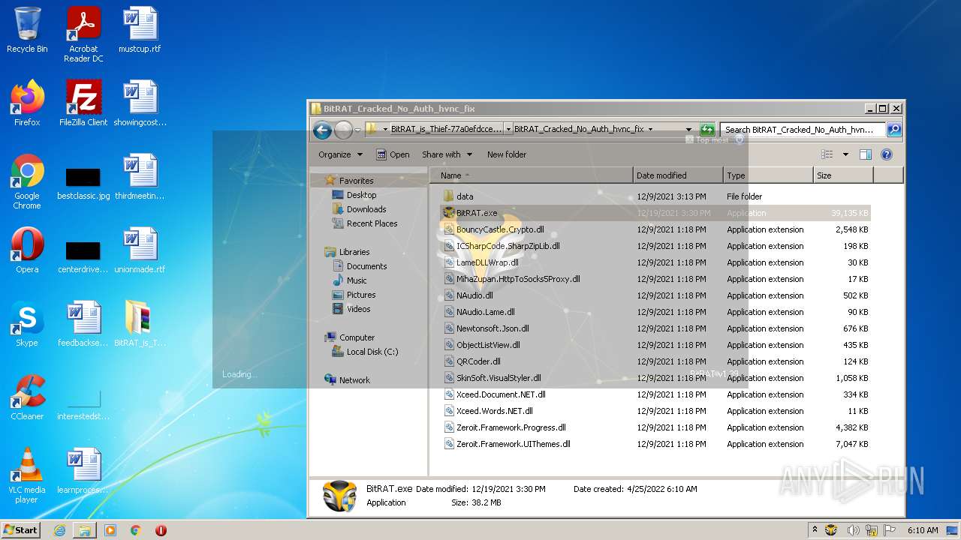
Task: Open feedbackse document icon
Action: (x=83, y=324)
